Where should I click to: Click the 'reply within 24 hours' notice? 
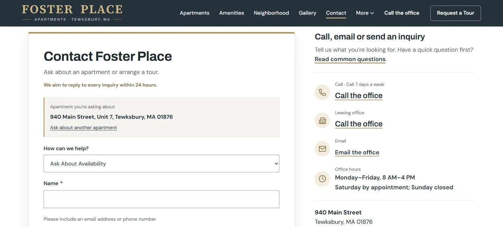click(x=100, y=85)
